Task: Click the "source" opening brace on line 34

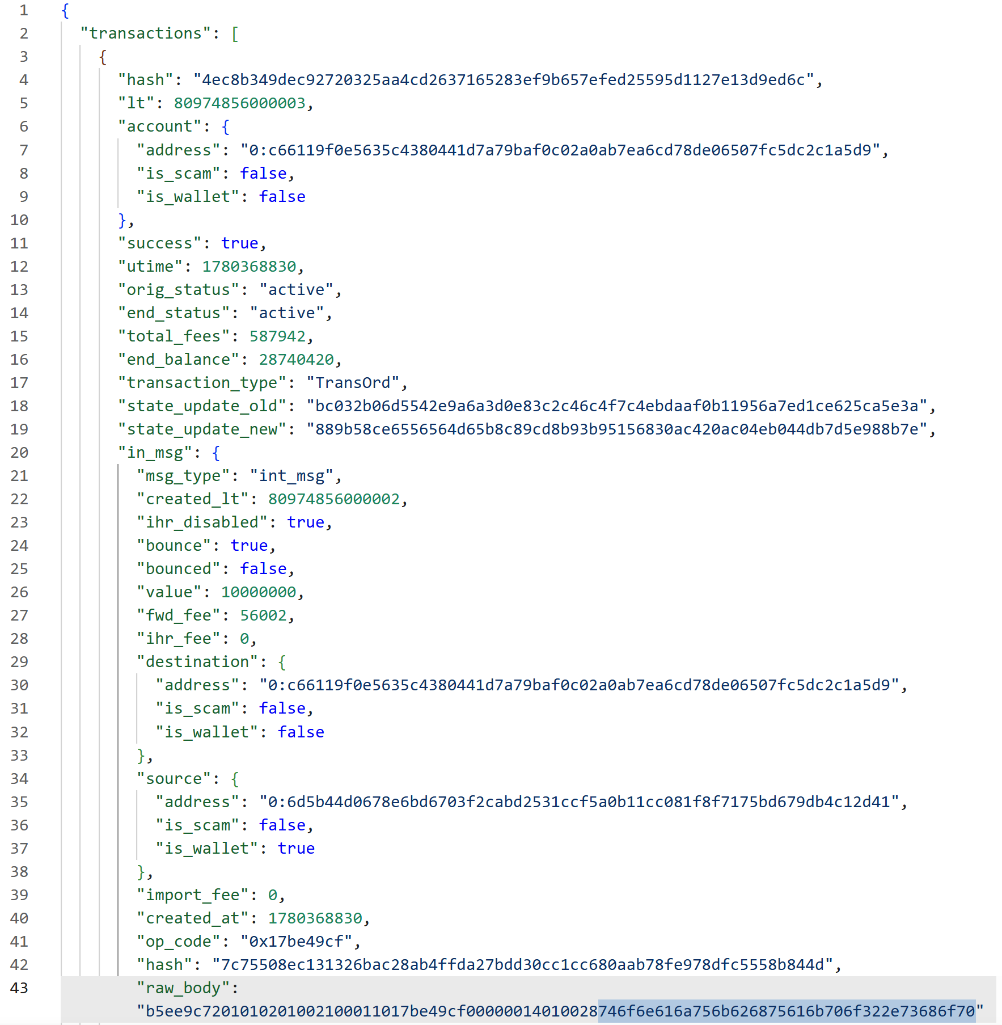Action: tap(235, 779)
